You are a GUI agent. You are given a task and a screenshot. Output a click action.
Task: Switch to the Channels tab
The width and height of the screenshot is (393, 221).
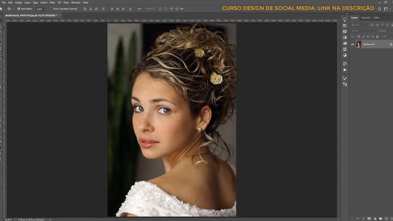[365, 18]
